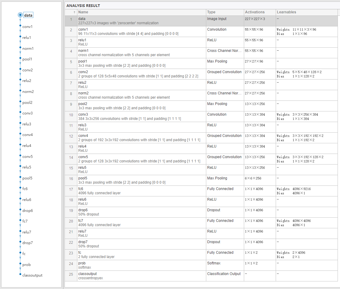This screenshot has height=289, width=340.
Task: Select the fc7 table row
Action: pos(201,223)
